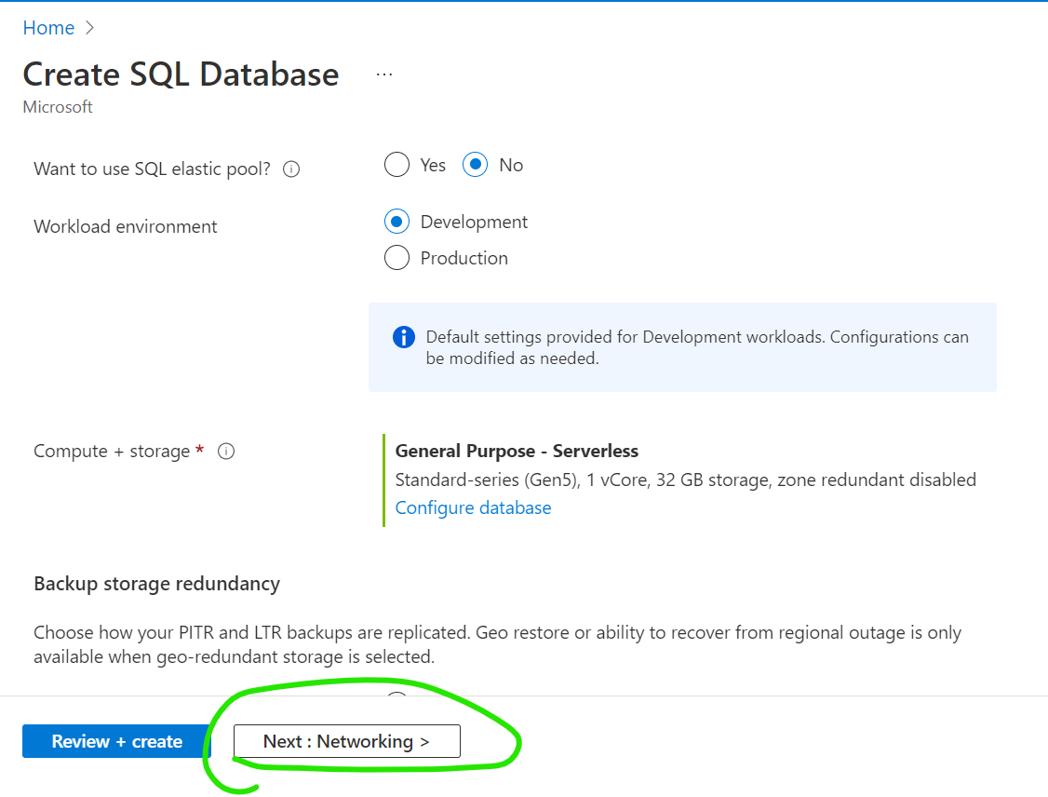Click the blue info icon in the banner
Image resolution: width=1048 pixels, height=797 pixels.
(x=404, y=337)
